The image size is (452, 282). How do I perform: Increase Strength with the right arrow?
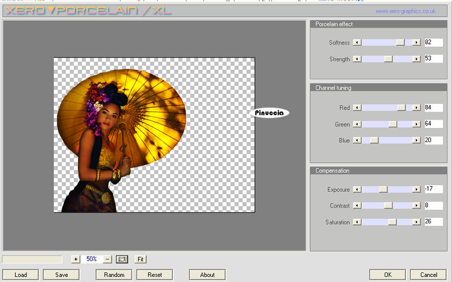416,59
